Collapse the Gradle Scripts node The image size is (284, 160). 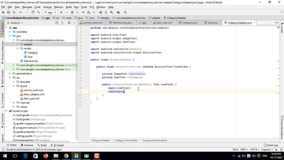point(6,111)
